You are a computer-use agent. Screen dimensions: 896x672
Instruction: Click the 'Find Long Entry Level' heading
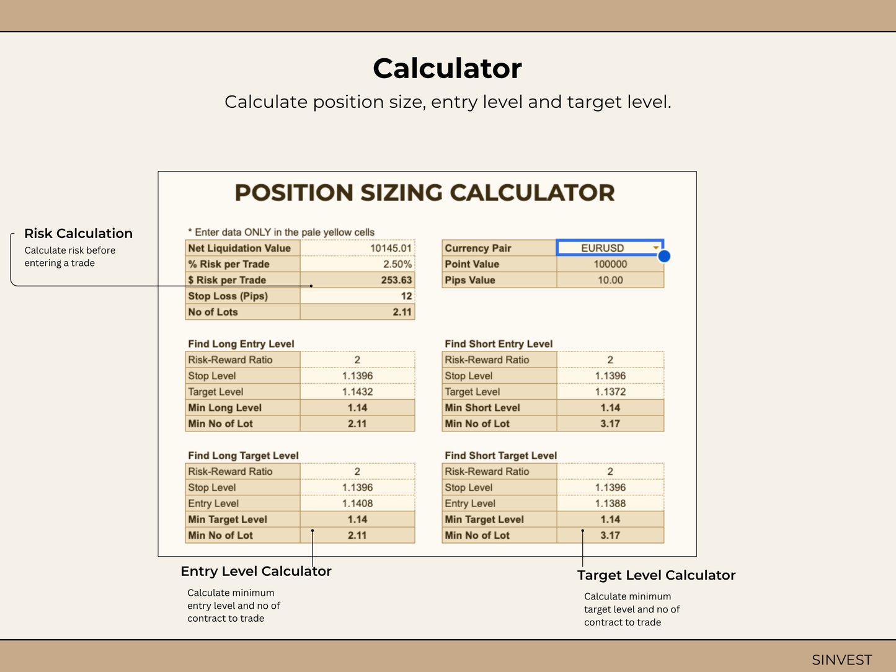click(x=241, y=344)
